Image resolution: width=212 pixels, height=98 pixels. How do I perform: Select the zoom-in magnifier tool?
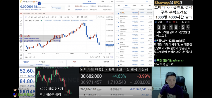click(21, 50)
